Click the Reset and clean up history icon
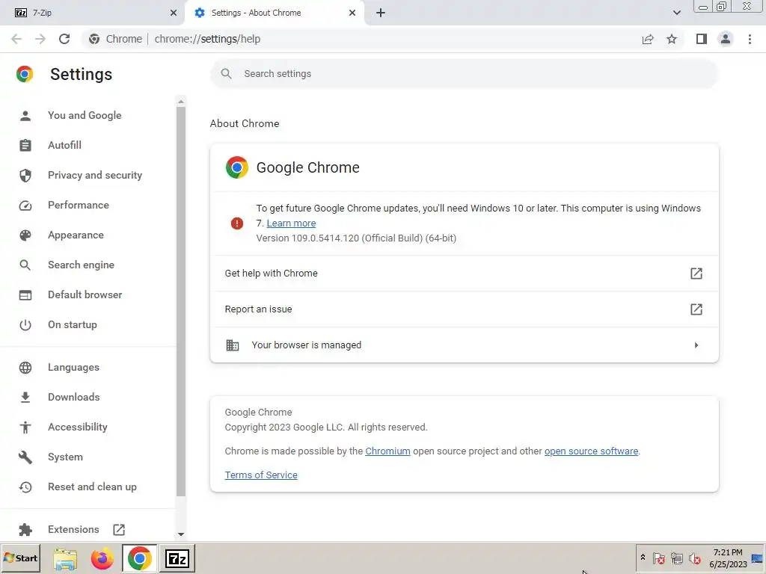This screenshot has height=574, width=766. [25, 487]
